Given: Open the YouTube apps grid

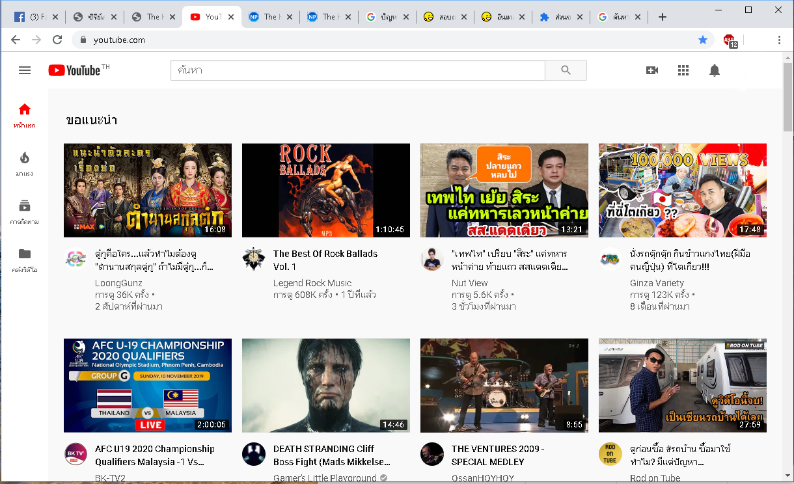Looking at the screenshot, I should (x=683, y=70).
